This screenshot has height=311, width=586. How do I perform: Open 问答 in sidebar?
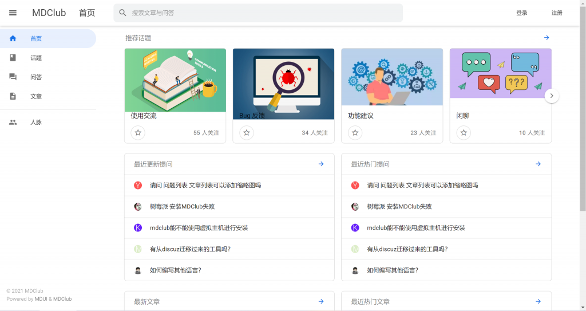[48, 77]
